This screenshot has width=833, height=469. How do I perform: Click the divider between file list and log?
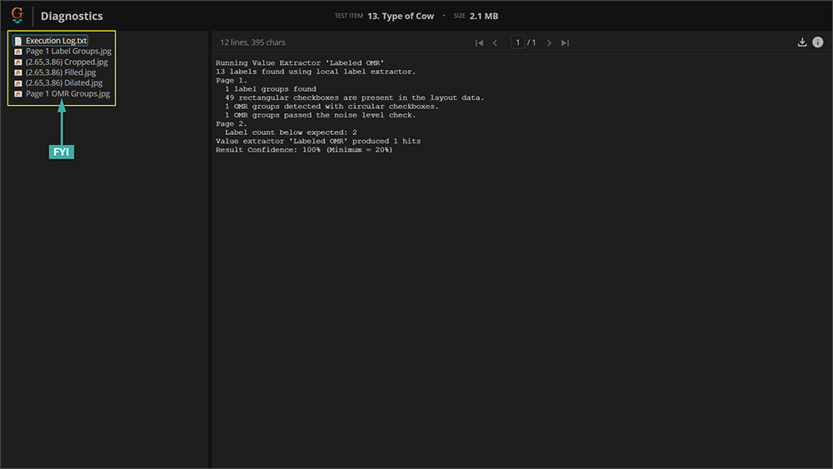point(209,250)
